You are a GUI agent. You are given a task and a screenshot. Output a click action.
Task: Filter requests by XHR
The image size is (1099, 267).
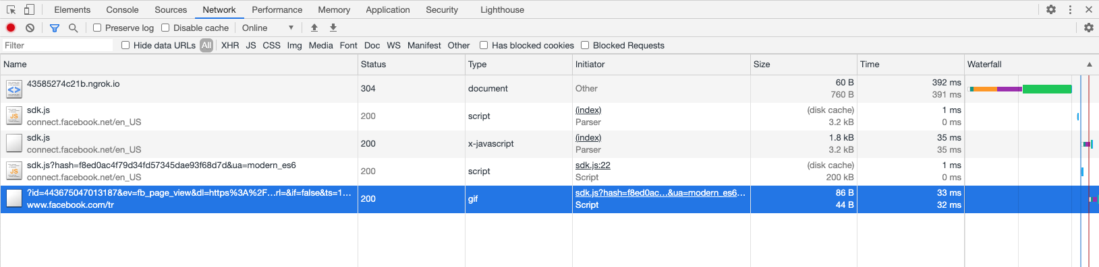pyautogui.click(x=230, y=45)
